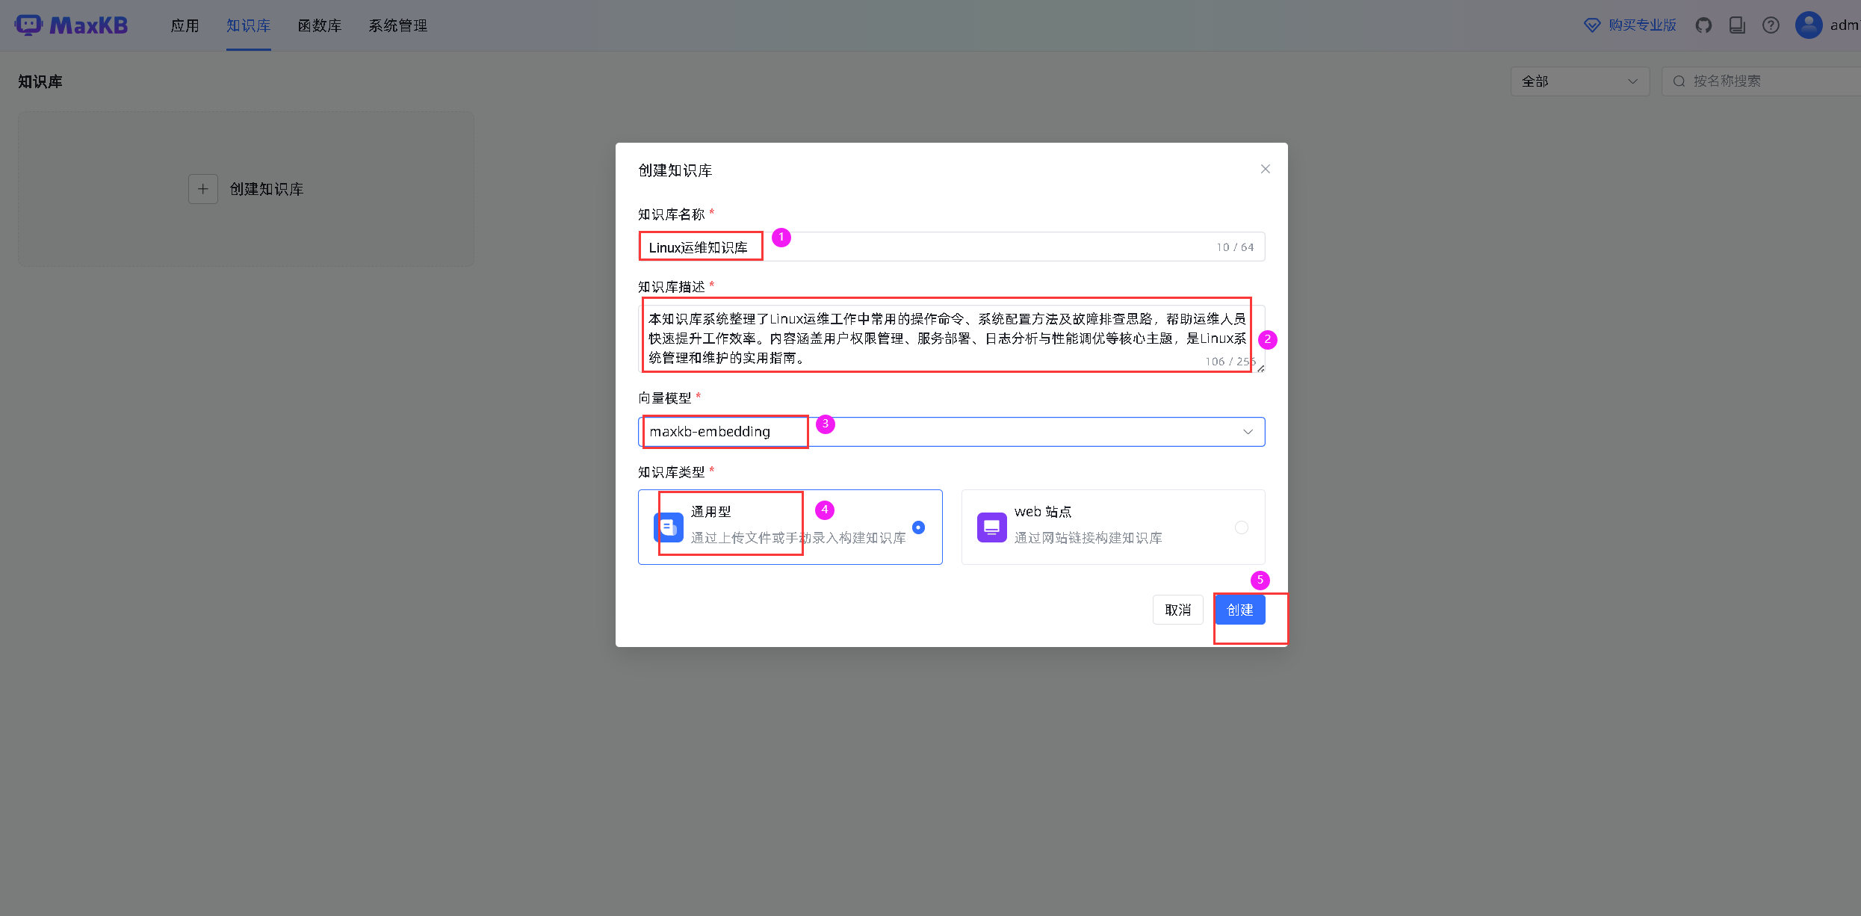Switch to the 应用 tab
The width and height of the screenshot is (1861, 916).
(185, 25)
